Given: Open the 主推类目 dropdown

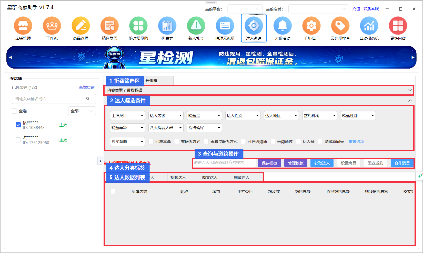Looking at the screenshot, I should 127,116.
